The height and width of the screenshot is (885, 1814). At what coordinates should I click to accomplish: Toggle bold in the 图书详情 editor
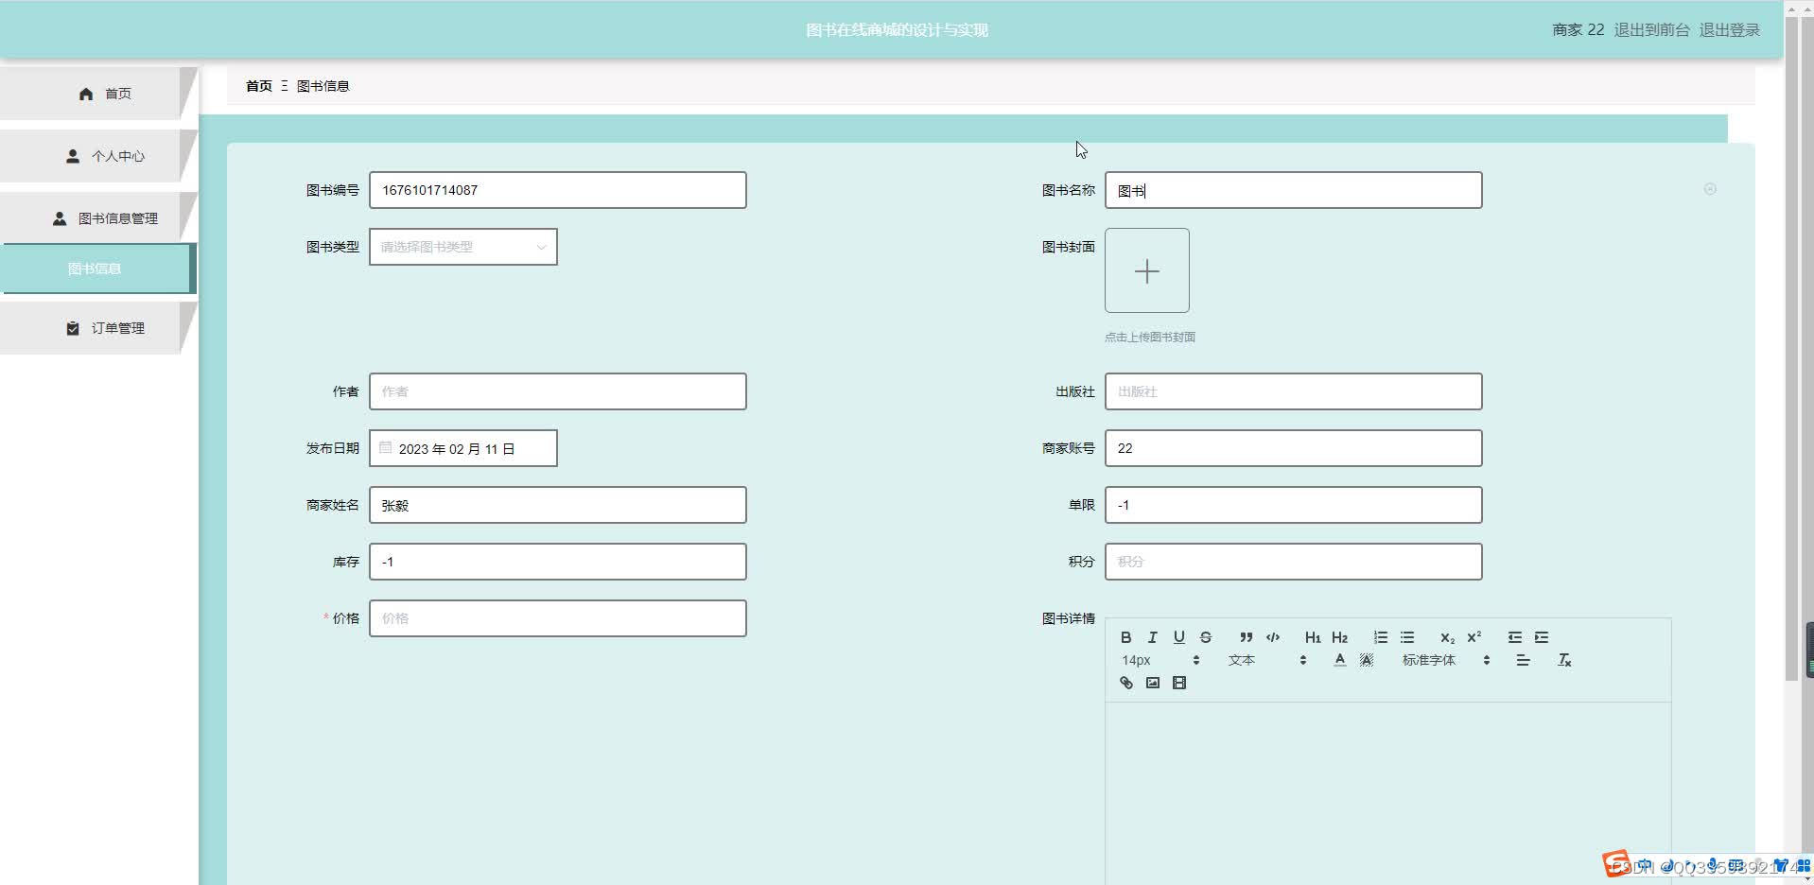click(x=1125, y=637)
